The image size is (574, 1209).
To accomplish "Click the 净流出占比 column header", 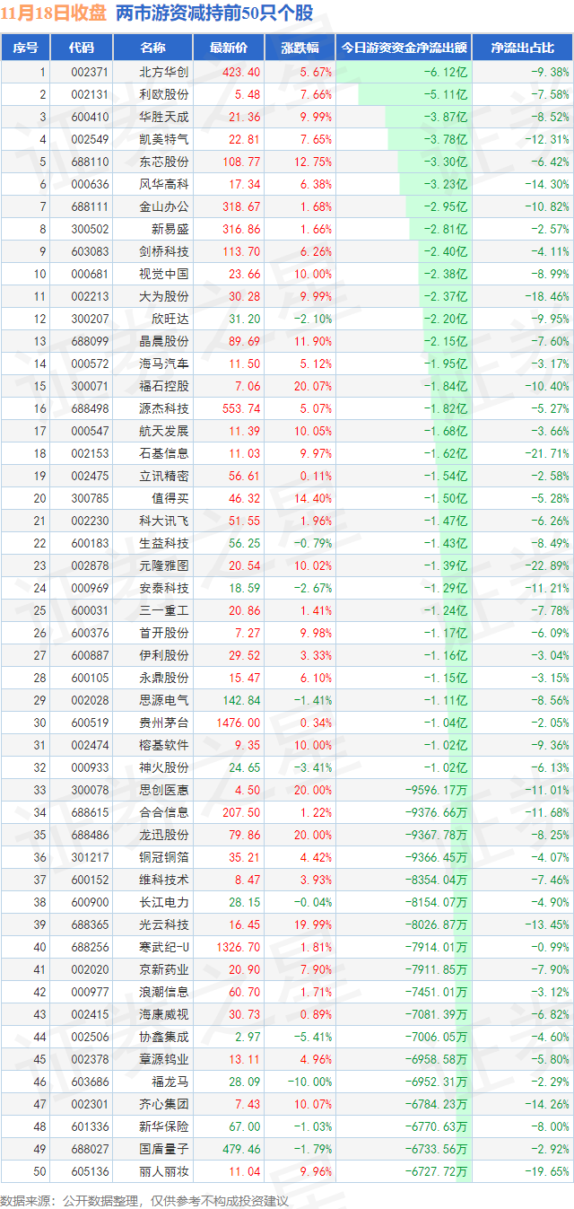I will 522,48.
